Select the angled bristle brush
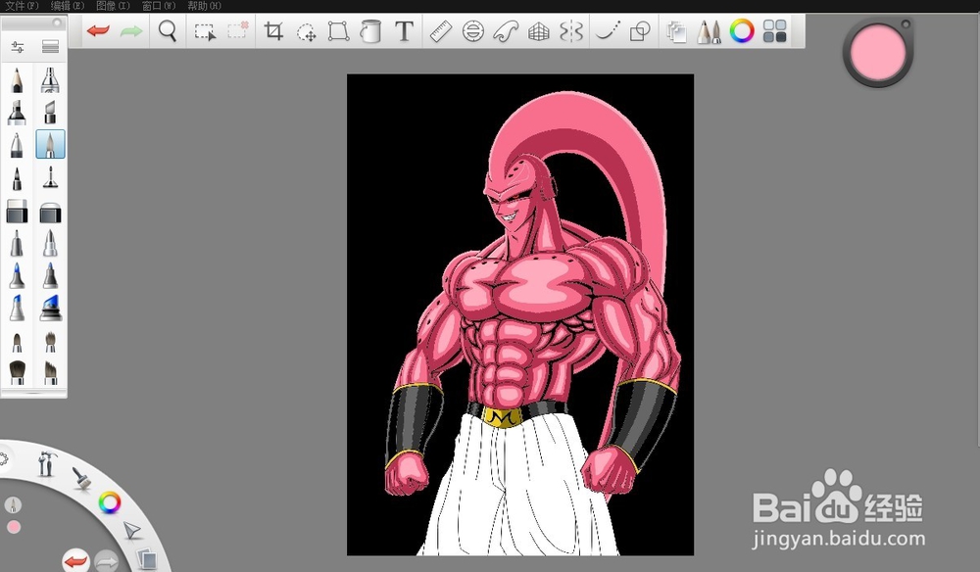 click(50, 373)
